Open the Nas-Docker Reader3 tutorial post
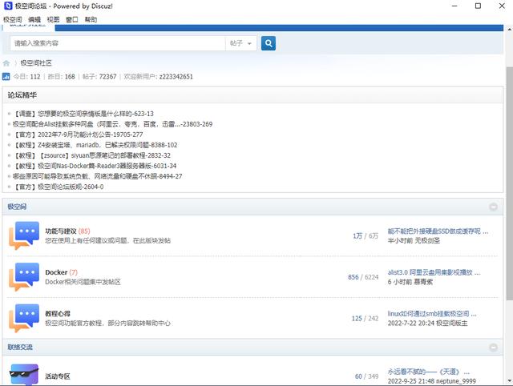This screenshot has height=386, width=513. click(x=95, y=166)
